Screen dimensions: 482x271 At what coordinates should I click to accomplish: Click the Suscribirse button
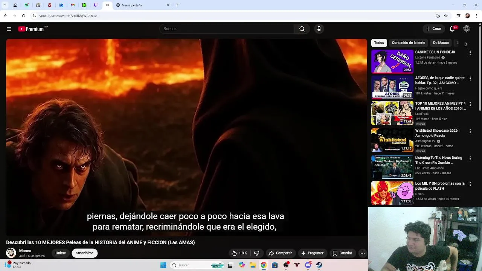(x=85, y=253)
